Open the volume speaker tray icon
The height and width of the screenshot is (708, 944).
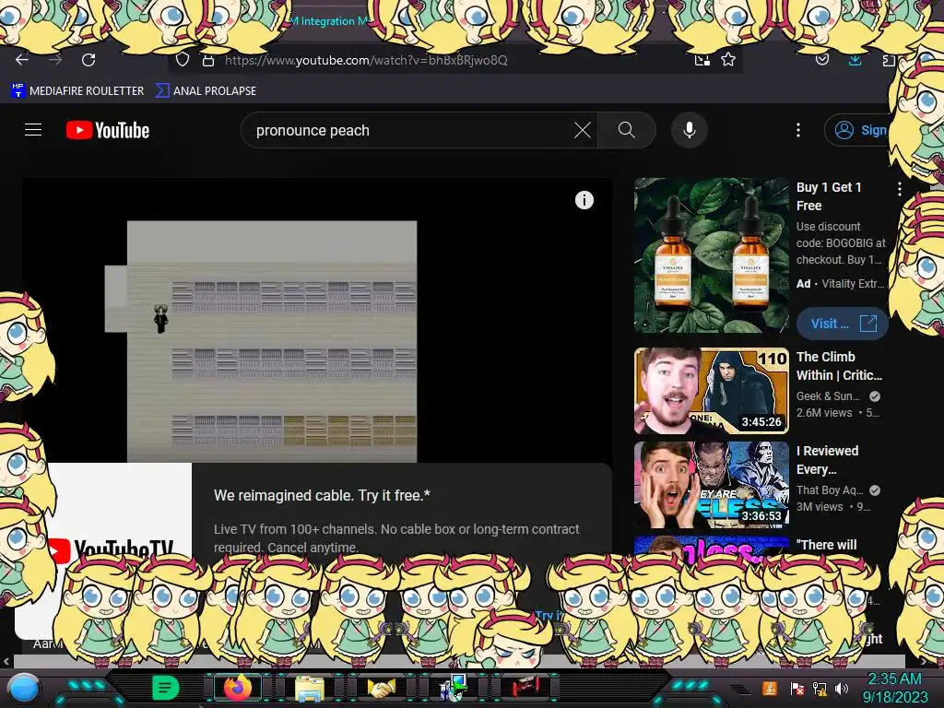point(841,689)
